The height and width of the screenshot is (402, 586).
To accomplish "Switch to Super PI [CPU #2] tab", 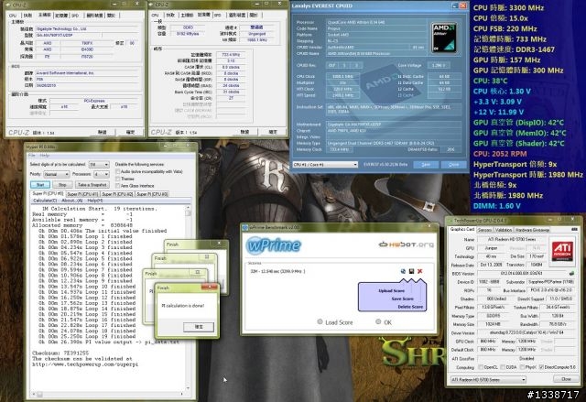I will pos(117,194).
